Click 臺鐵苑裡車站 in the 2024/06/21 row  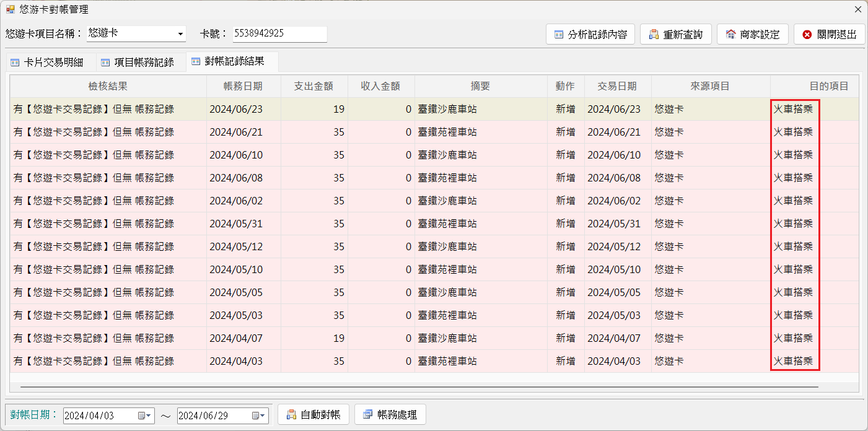pos(447,132)
